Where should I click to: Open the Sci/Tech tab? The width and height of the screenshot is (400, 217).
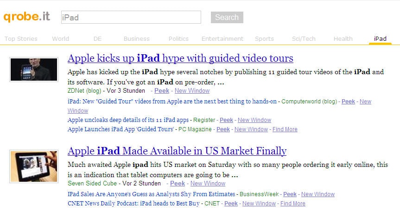tap(303, 39)
